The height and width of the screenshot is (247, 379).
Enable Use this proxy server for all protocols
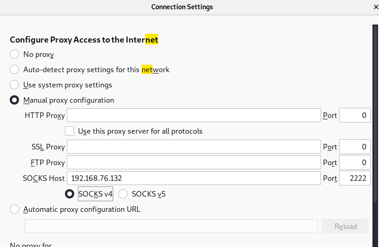pyautogui.click(x=70, y=131)
